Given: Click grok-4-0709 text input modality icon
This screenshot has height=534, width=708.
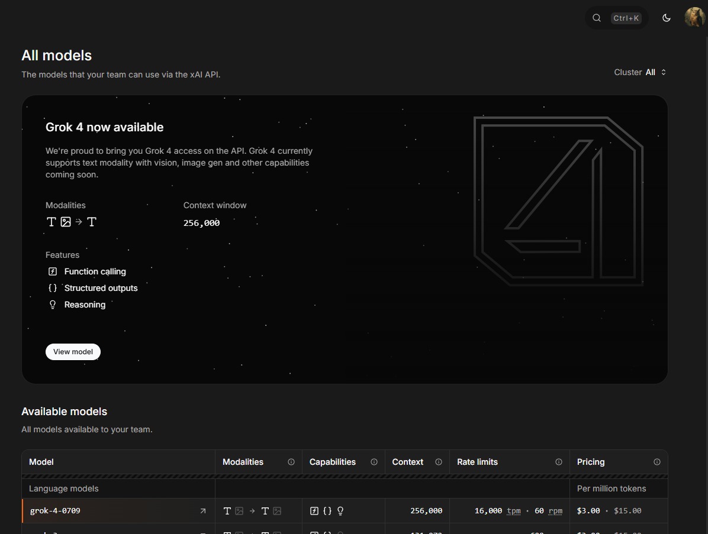Looking at the screenshot, I should pyautogui.click(x=227, y=511).
